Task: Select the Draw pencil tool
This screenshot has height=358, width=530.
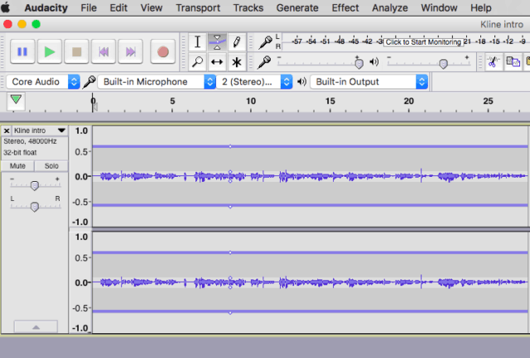Action: point(237,42)
